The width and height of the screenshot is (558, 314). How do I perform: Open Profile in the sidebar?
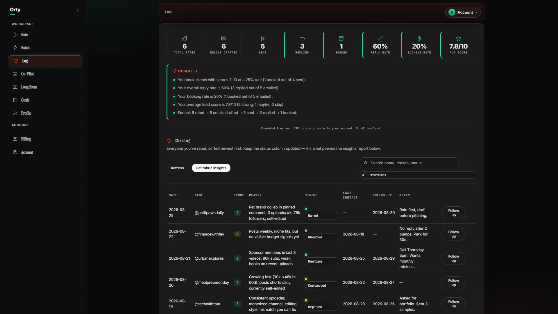(45, 113)
